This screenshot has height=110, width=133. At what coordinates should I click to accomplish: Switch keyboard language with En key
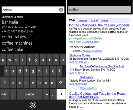click(46, 94)
